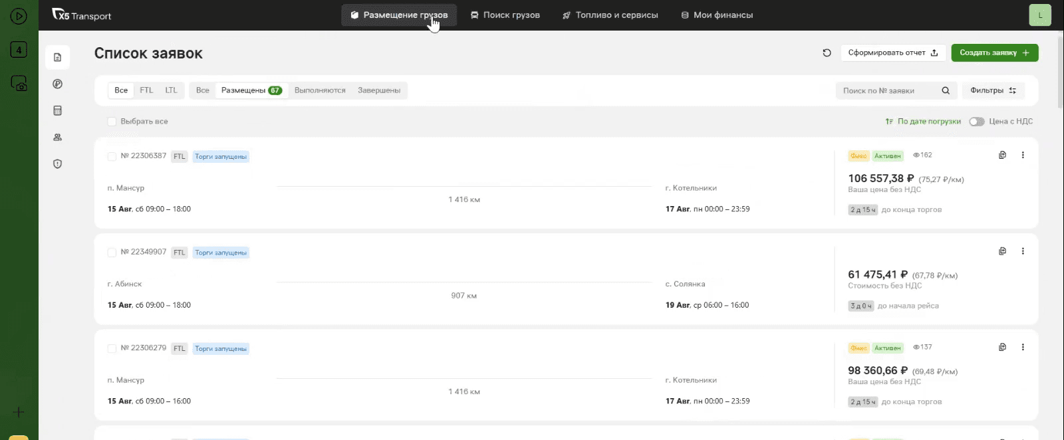Open three-dot menu for order № 22306279
1064x440 pixels.
(1023, 347)
